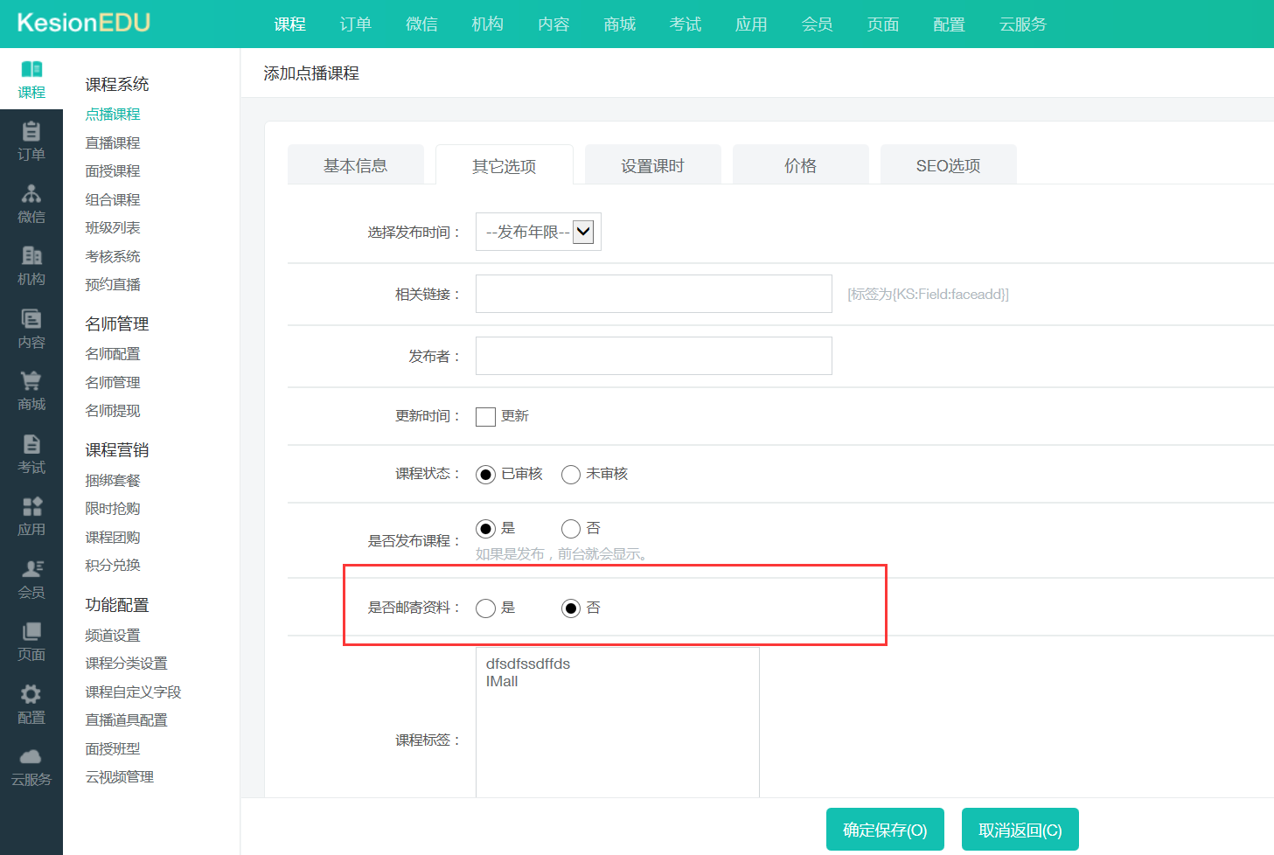Open the 考试 top menu item
This screenshot has height=855, width=1274.
[685, 24]
